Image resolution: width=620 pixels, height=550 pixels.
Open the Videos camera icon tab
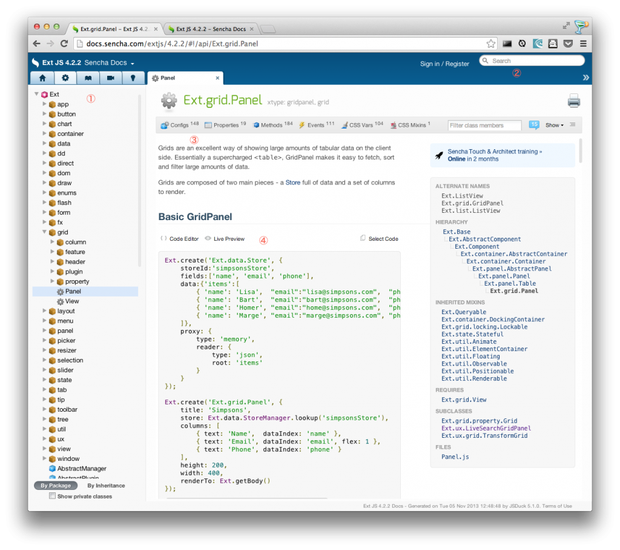tap(110, 78)
